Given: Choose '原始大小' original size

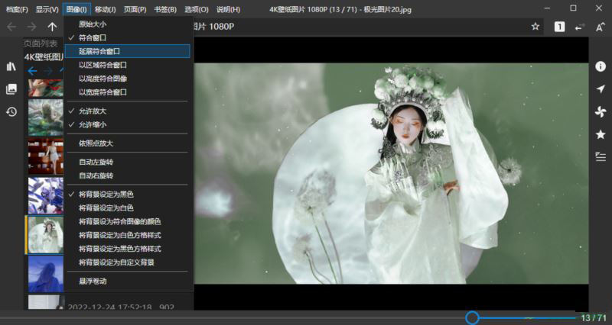Looking at the screenshot, I should point(127,24).
